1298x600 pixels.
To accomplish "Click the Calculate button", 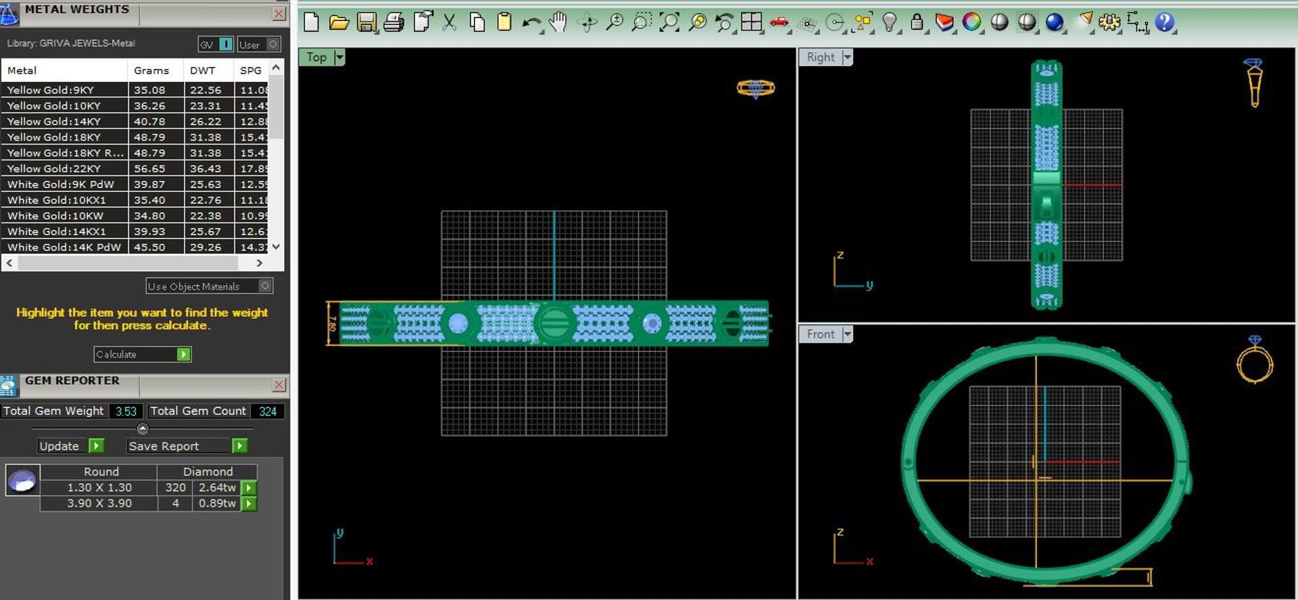I will pyautogui.click(x=143, y=354).
